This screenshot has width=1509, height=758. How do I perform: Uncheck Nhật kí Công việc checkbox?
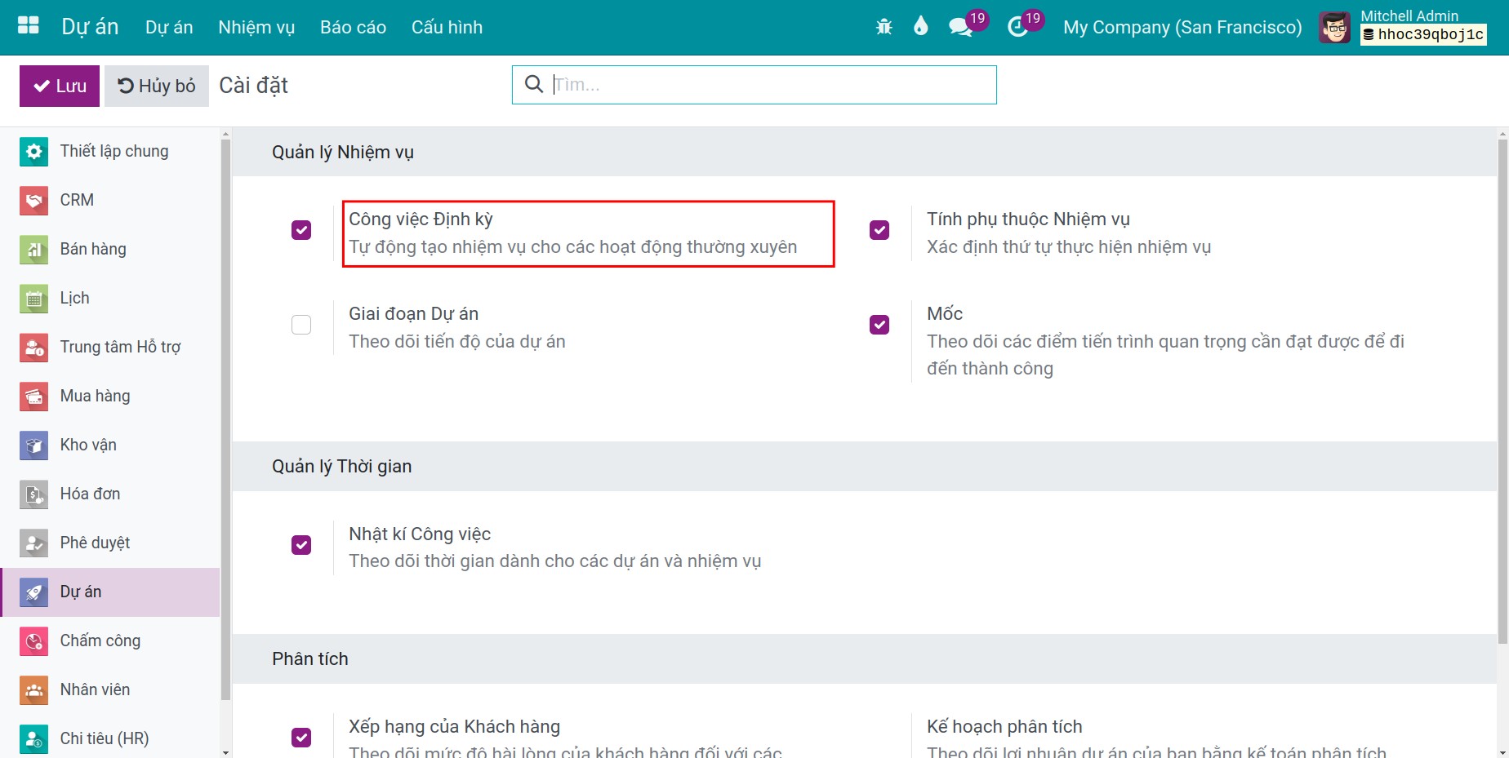[x=301, y=544]
